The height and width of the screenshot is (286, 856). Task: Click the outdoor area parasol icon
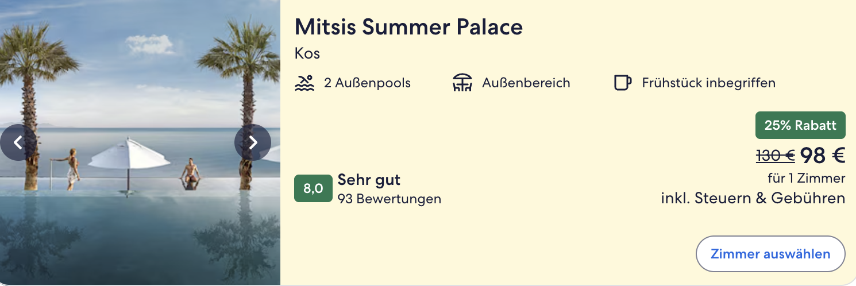[462, 83]
